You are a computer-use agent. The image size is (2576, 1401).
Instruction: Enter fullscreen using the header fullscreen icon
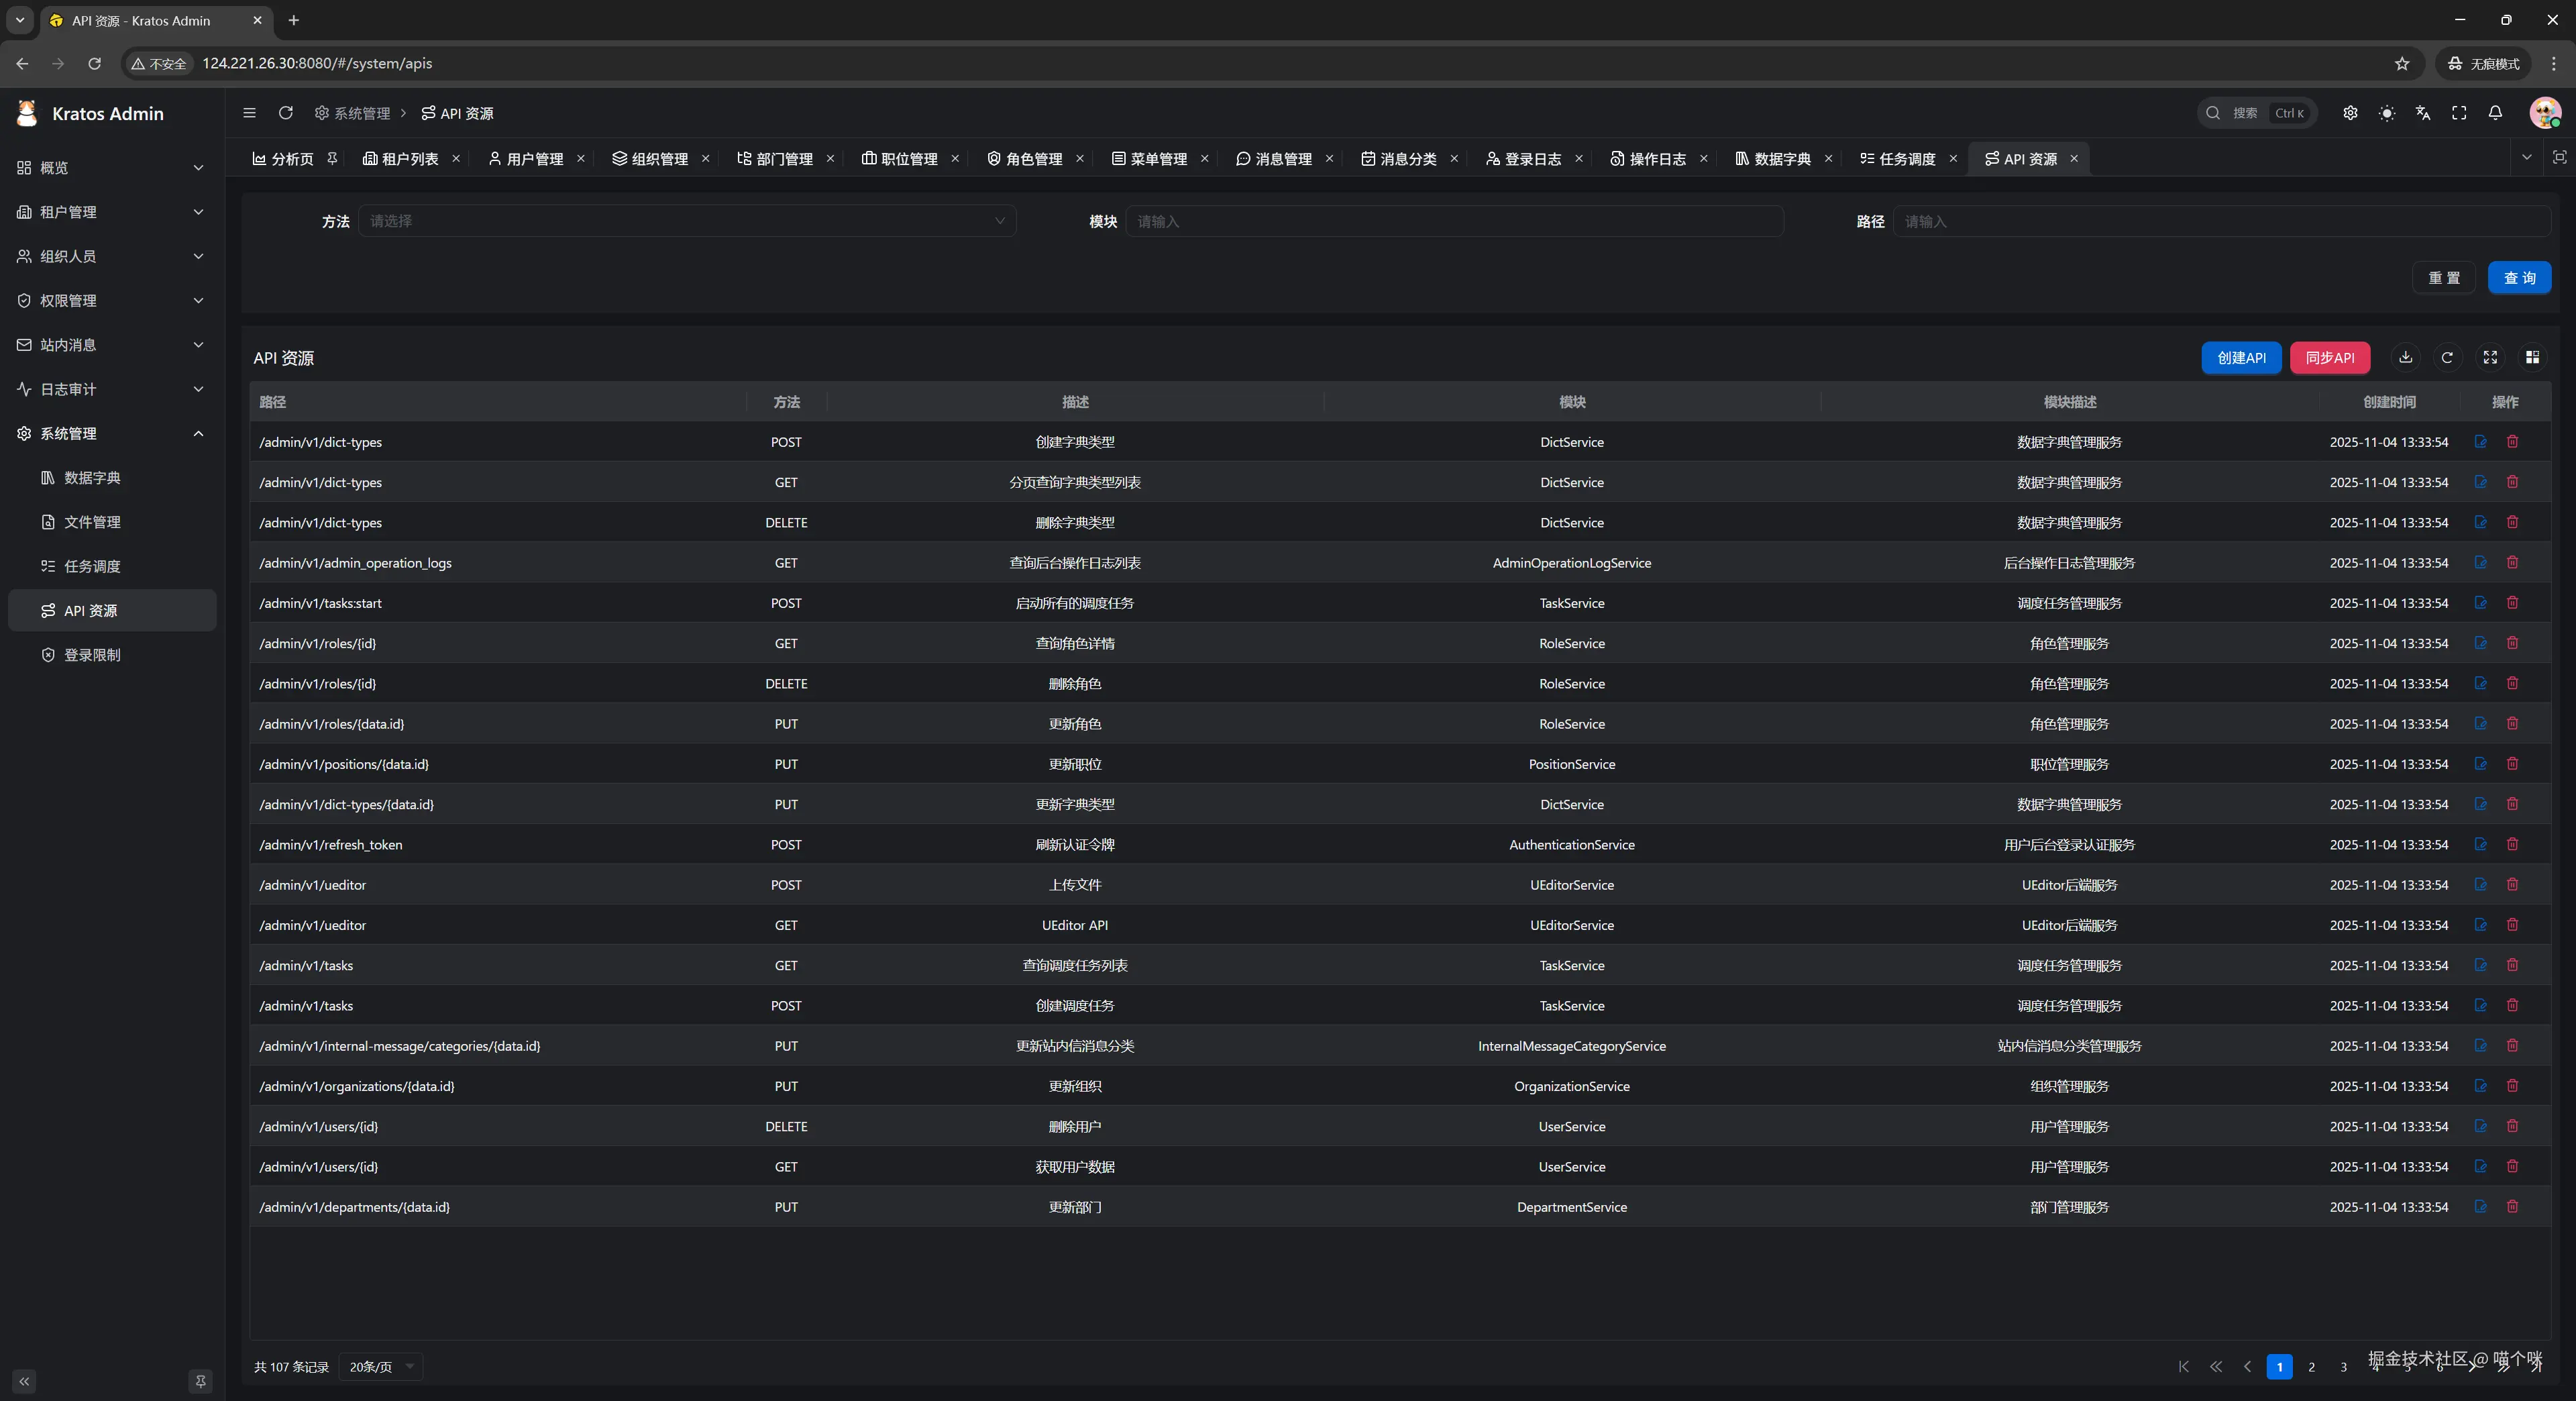coord(2459,113)
